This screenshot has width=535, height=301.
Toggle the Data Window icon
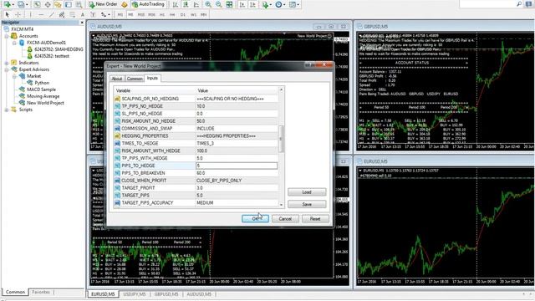[x=48, y=4]
